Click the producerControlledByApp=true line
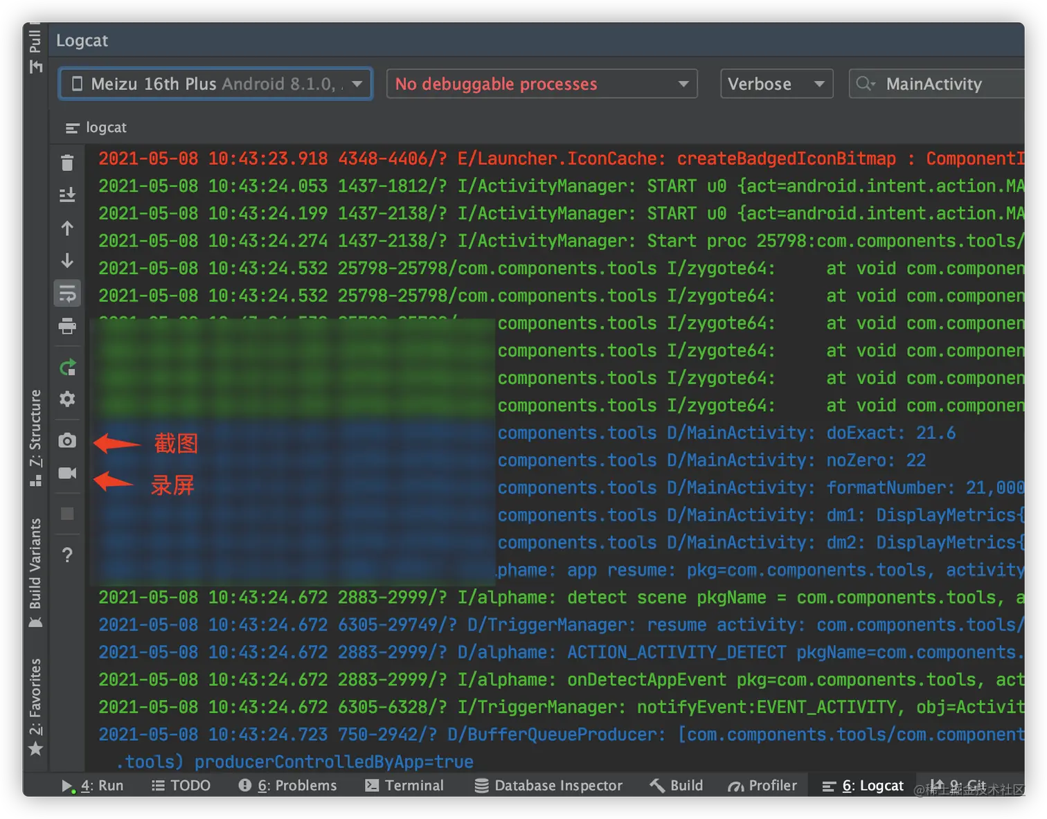 [x=295, y=762]
